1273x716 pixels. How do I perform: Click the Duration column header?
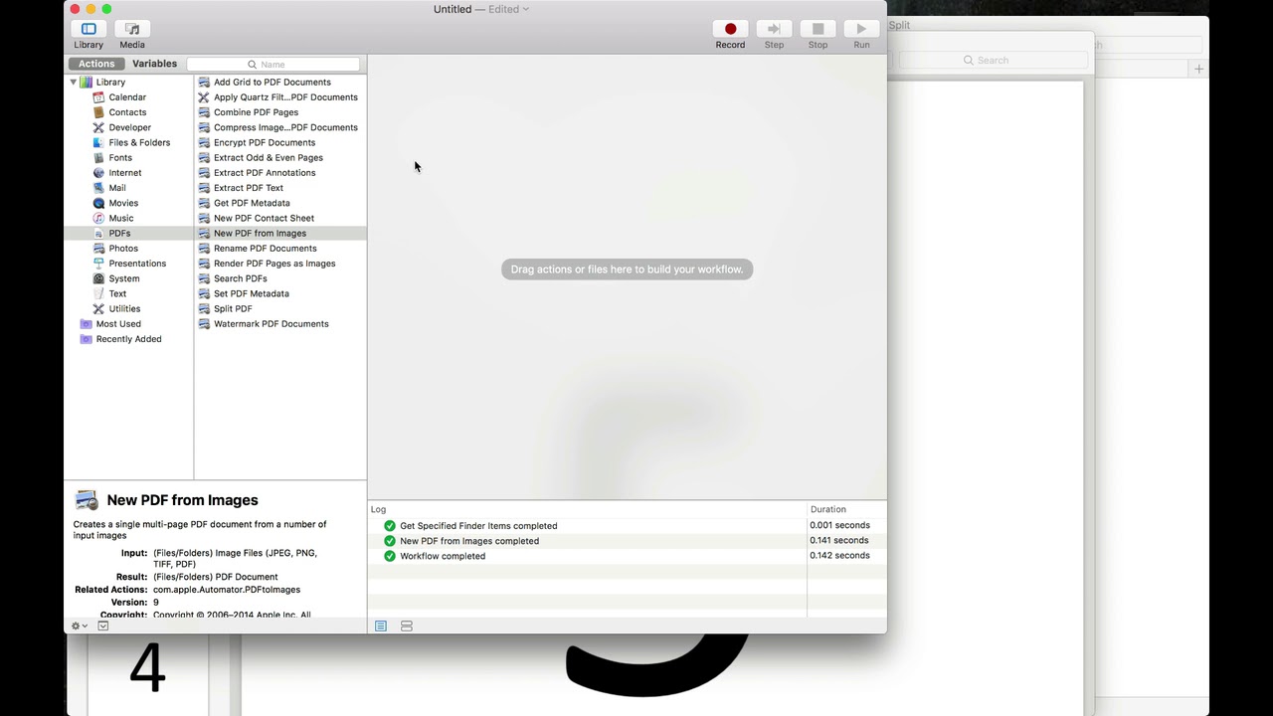(827, 509)
